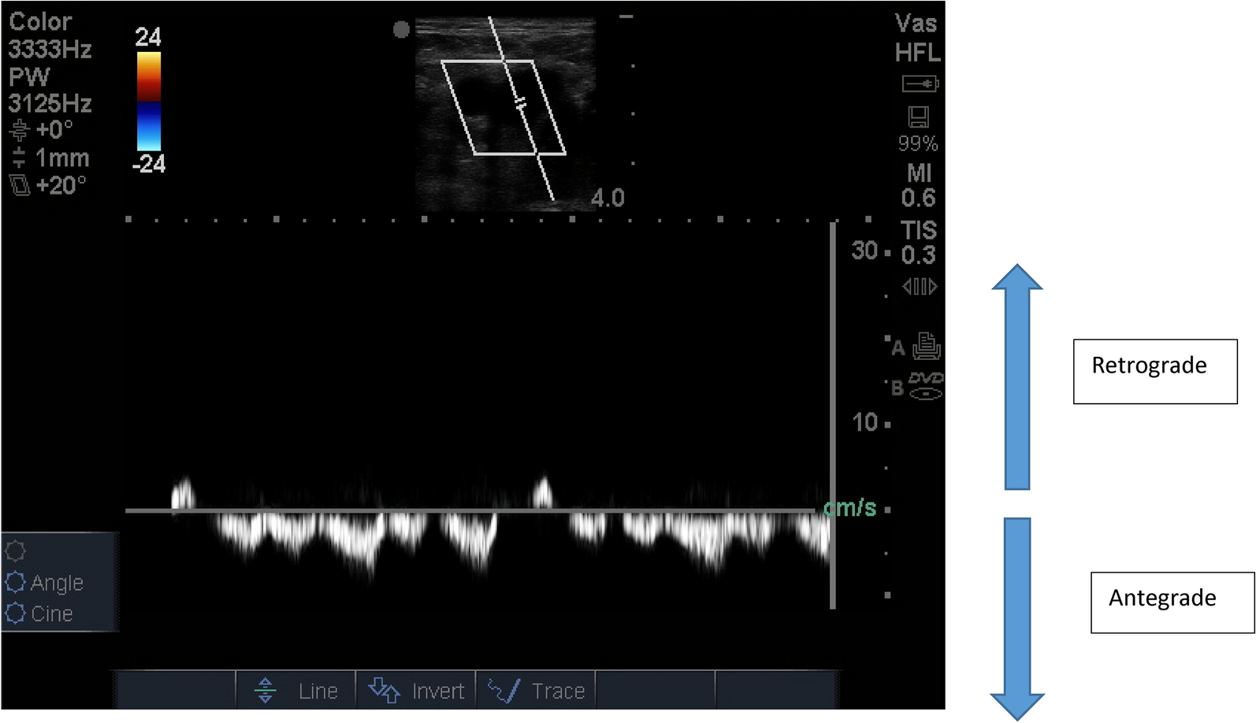Image resolution: width=1256 pixels, height=723 pixels.
Task: Click the 3333Hz color PRF value
Action: coord(50,50)
